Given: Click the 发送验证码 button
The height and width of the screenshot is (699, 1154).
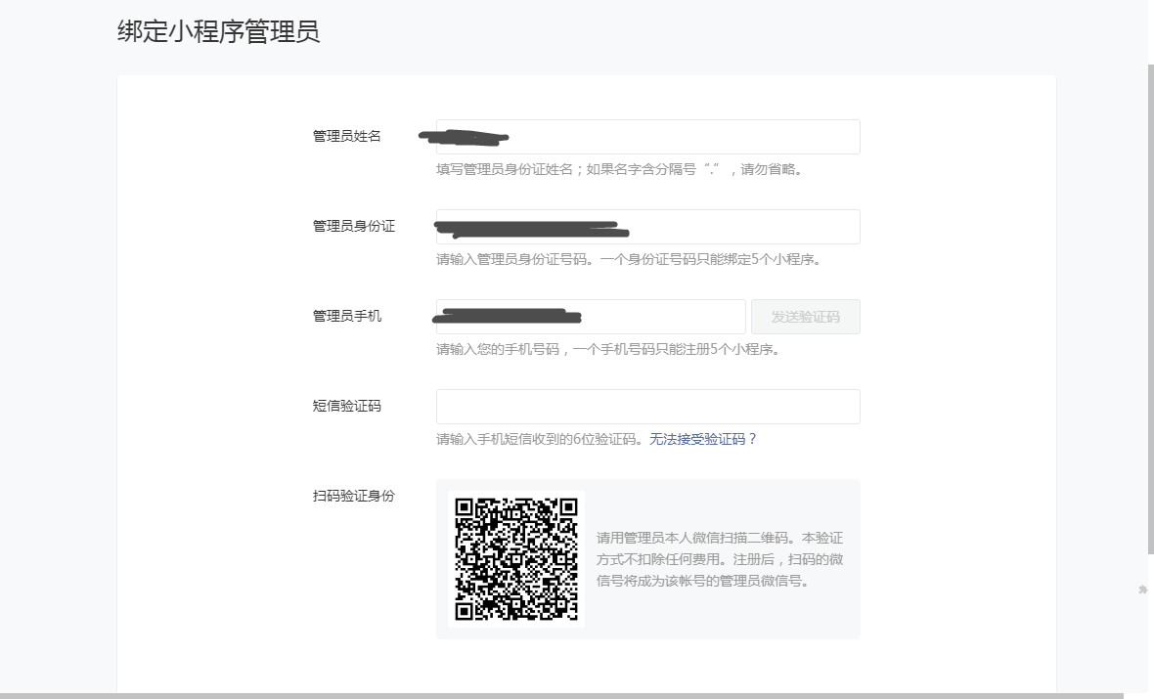Looking at the screenshot, I should 805,317.
